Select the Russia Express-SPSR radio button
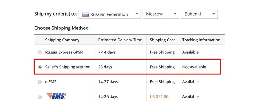261x109 pixels. (40, 52)
